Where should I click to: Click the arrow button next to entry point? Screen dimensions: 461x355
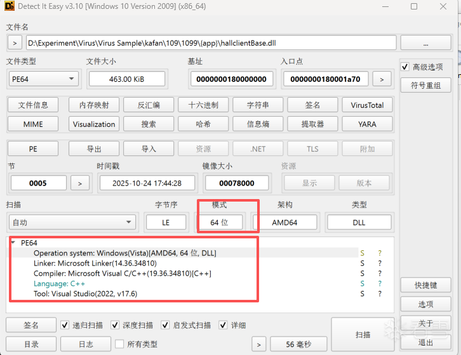point(382,79)
